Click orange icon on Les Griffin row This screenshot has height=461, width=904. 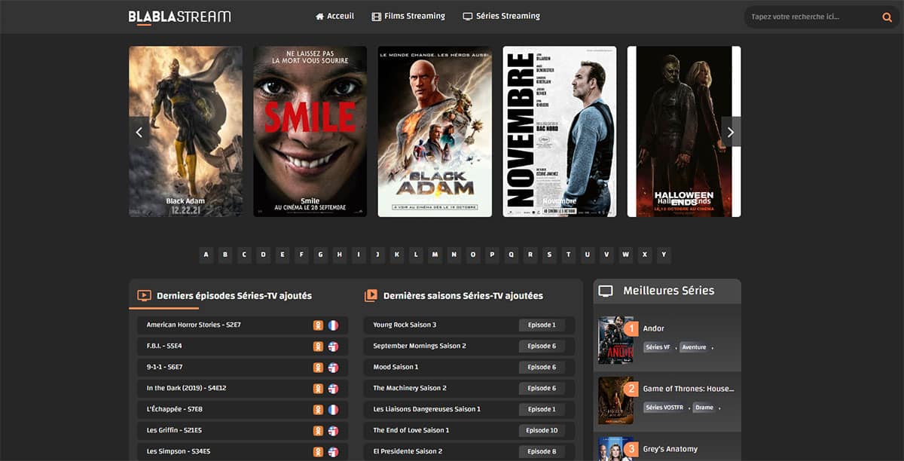click(x=319, y=431)
